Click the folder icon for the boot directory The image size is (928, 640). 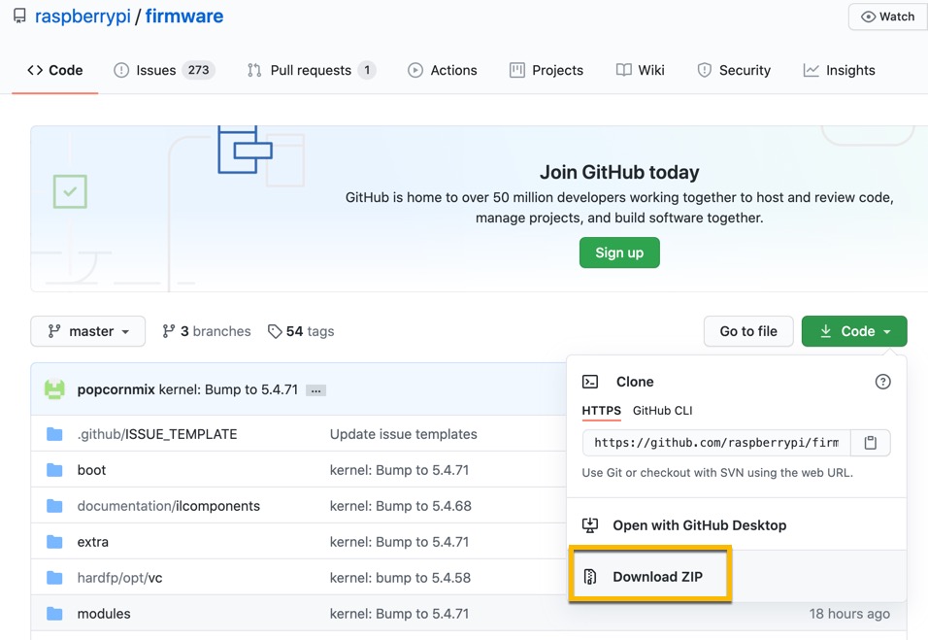pos(54,470)
